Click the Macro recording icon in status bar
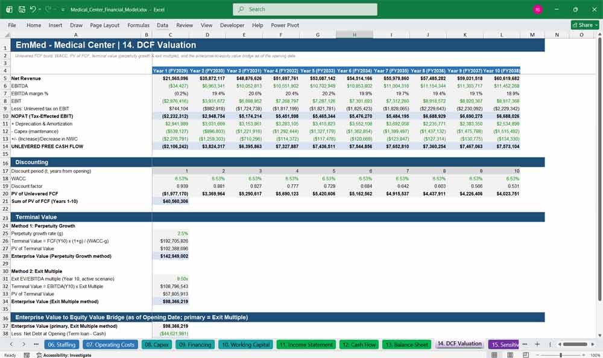 point(27,355)
